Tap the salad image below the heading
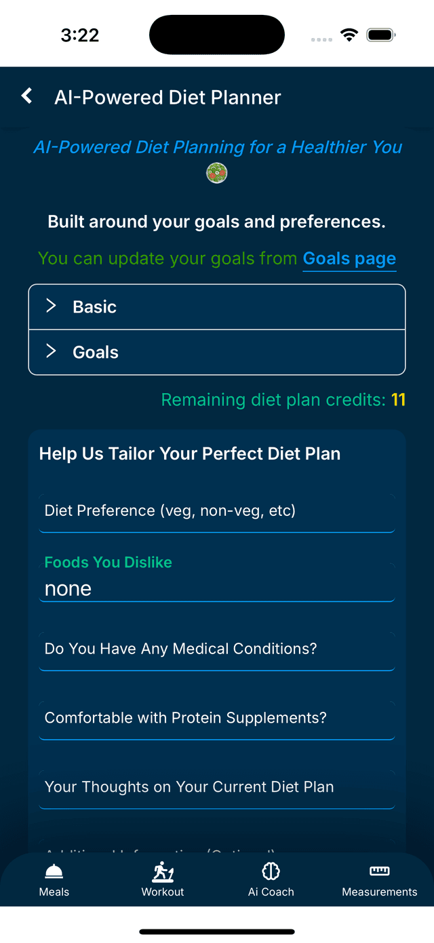This screenshot has height=943, width=434. point(217,173)
